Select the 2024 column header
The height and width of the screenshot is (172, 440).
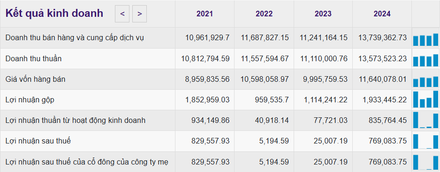tap(382, 14)
